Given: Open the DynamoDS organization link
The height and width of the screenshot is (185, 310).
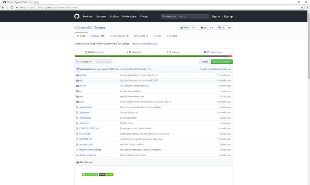Looking at the screenshot, I should [x=84, y=28].
